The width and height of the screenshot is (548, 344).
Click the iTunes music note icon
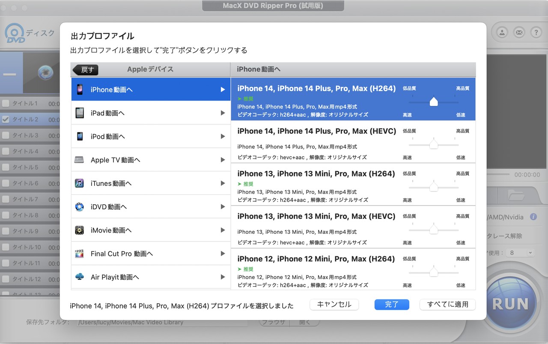tap(80, 183)
